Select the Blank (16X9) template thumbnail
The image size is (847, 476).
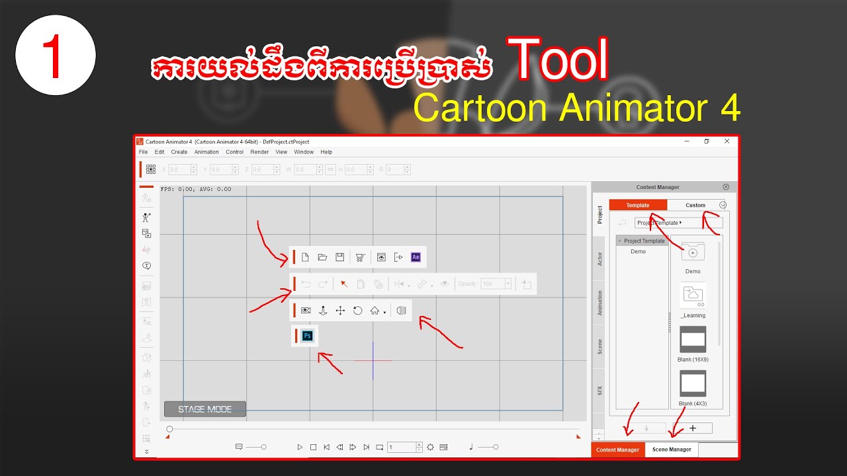[693, 339]
